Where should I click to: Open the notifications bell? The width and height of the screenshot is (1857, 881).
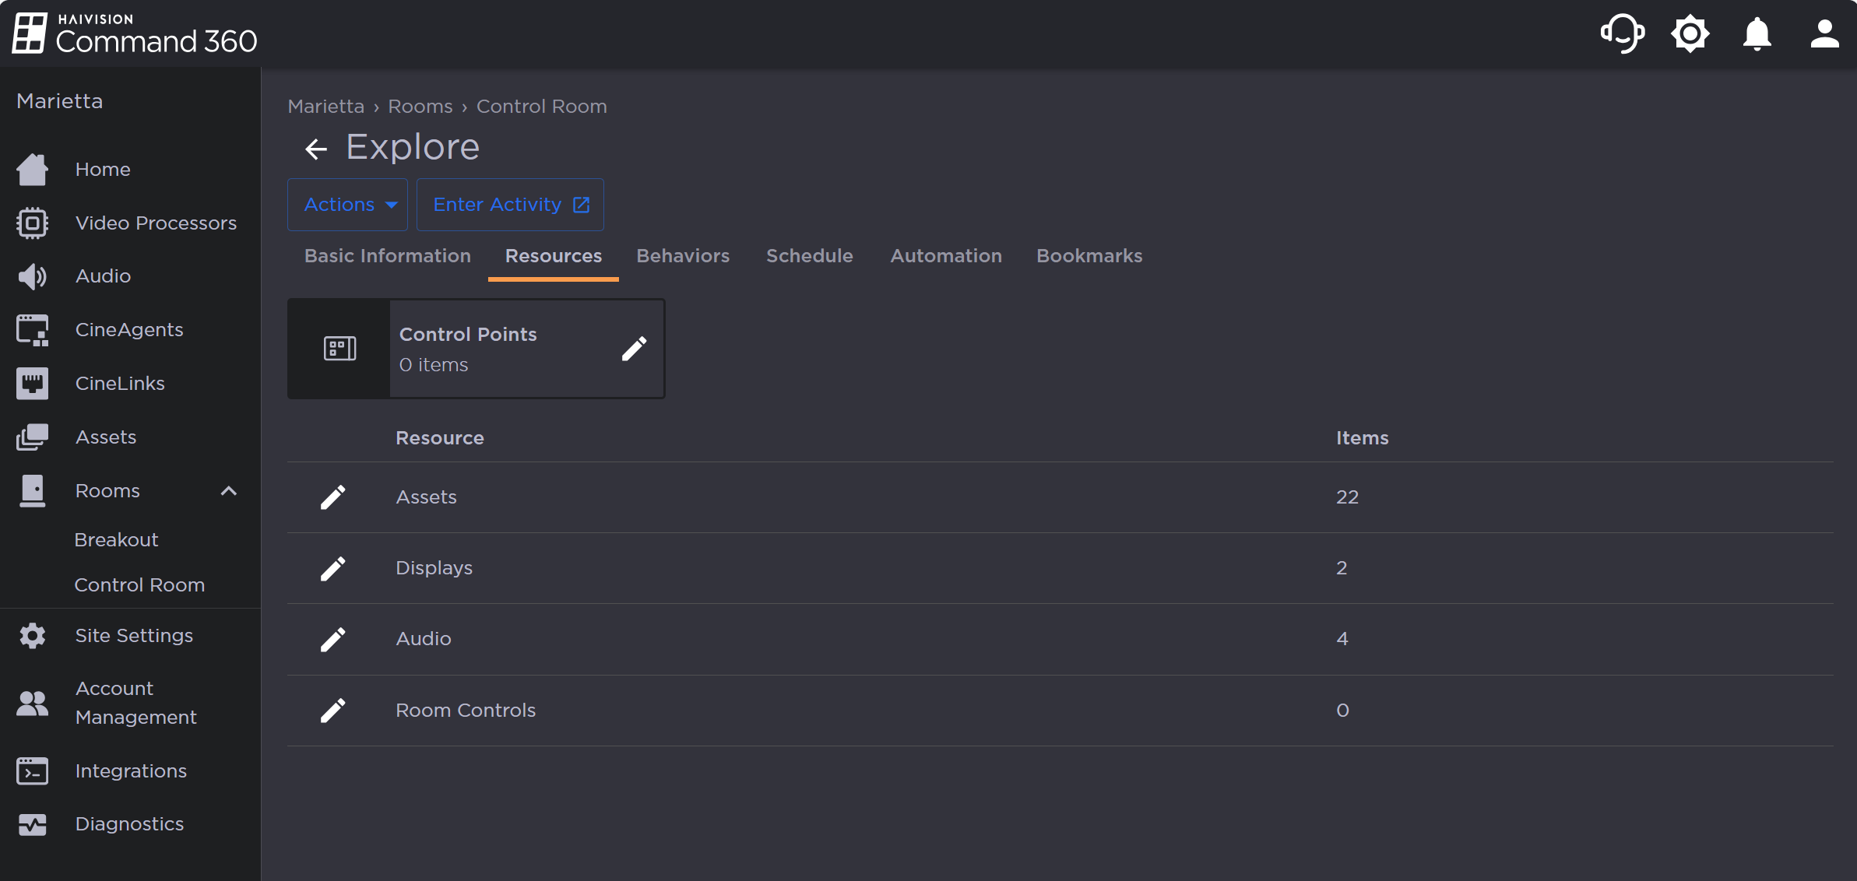(x=1757, y=33)
